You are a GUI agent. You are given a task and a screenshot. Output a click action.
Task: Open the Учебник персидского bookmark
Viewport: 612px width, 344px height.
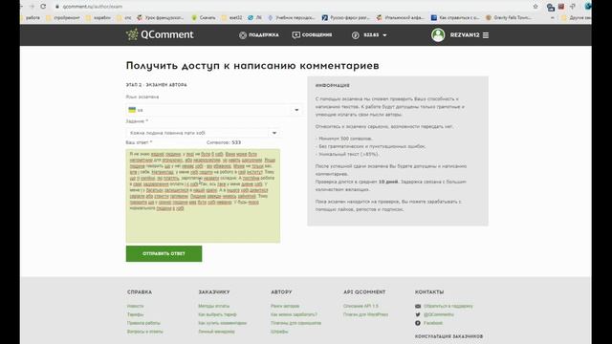292,17
